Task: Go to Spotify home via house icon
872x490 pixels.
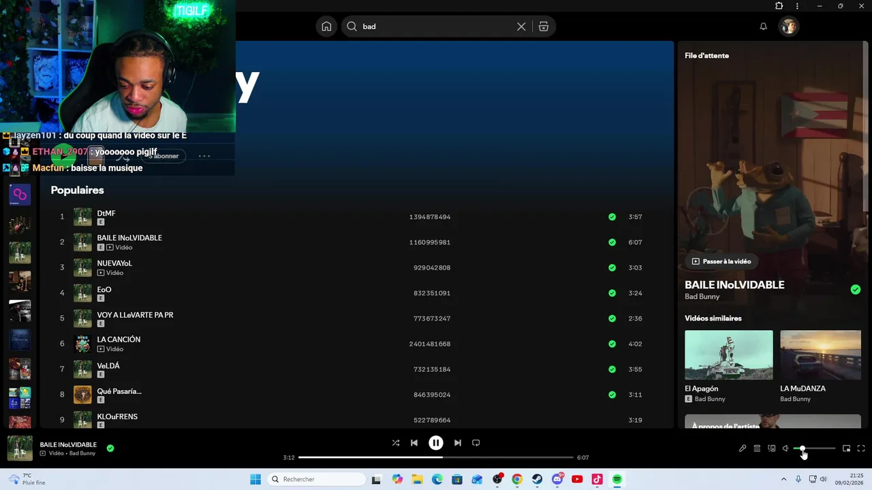Action: [x=326, y=27]
